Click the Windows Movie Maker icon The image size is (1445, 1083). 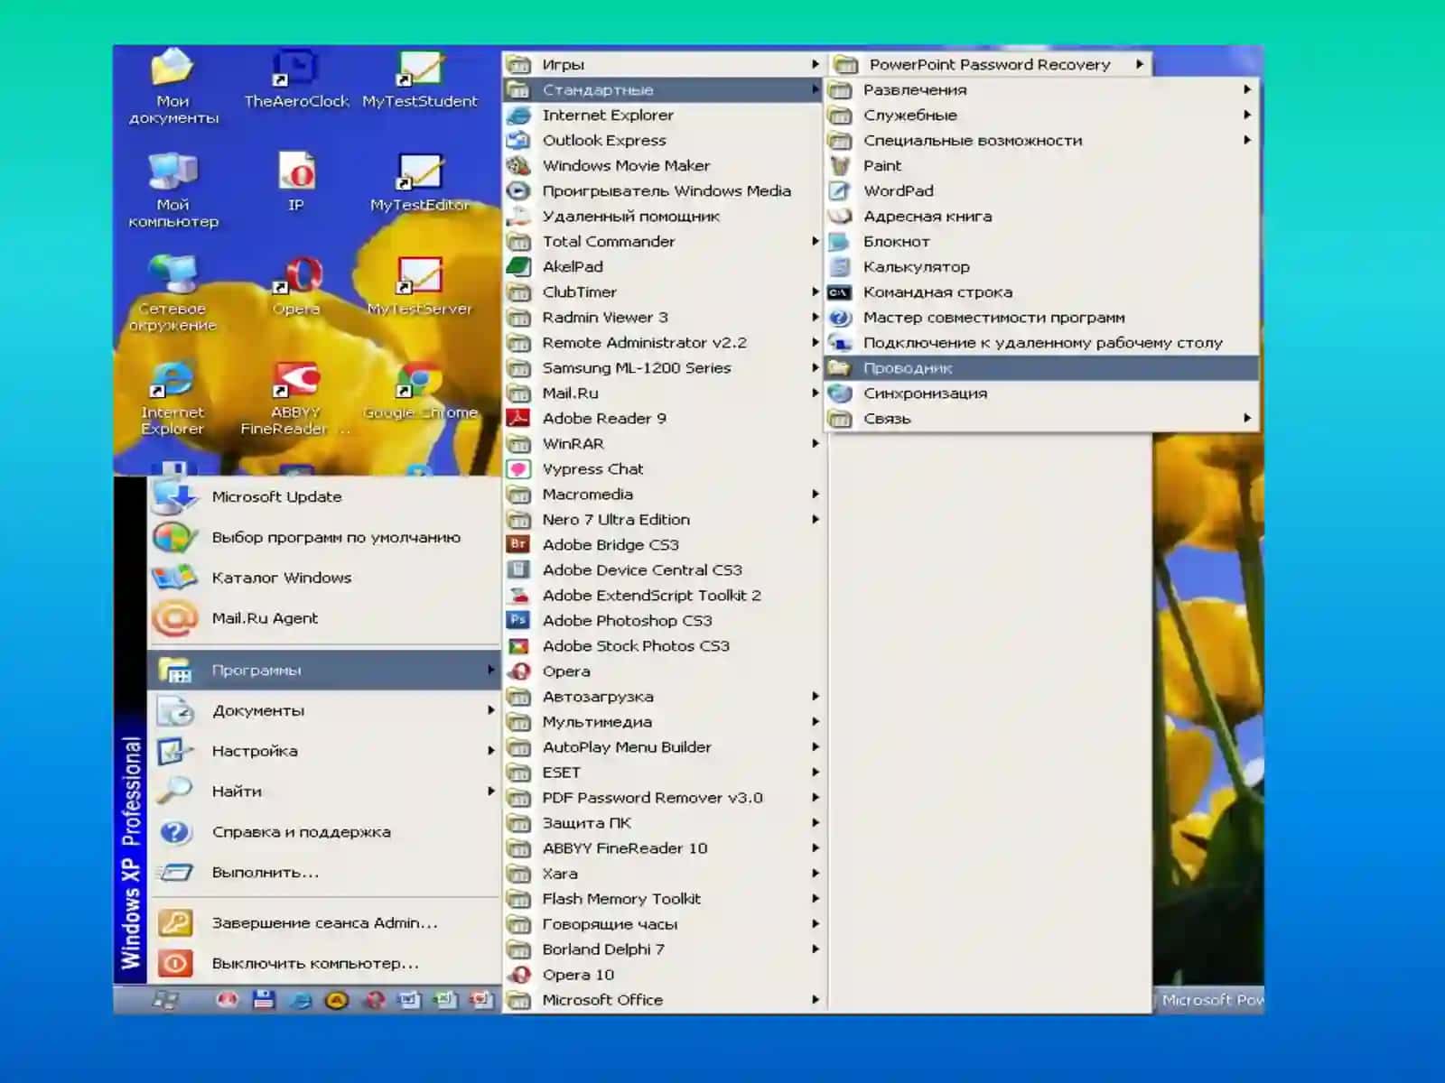[518, 166]
